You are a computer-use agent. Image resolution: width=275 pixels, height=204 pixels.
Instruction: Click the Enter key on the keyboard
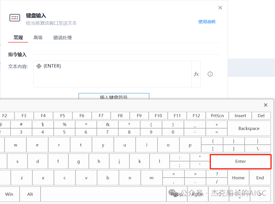(240, 161)
